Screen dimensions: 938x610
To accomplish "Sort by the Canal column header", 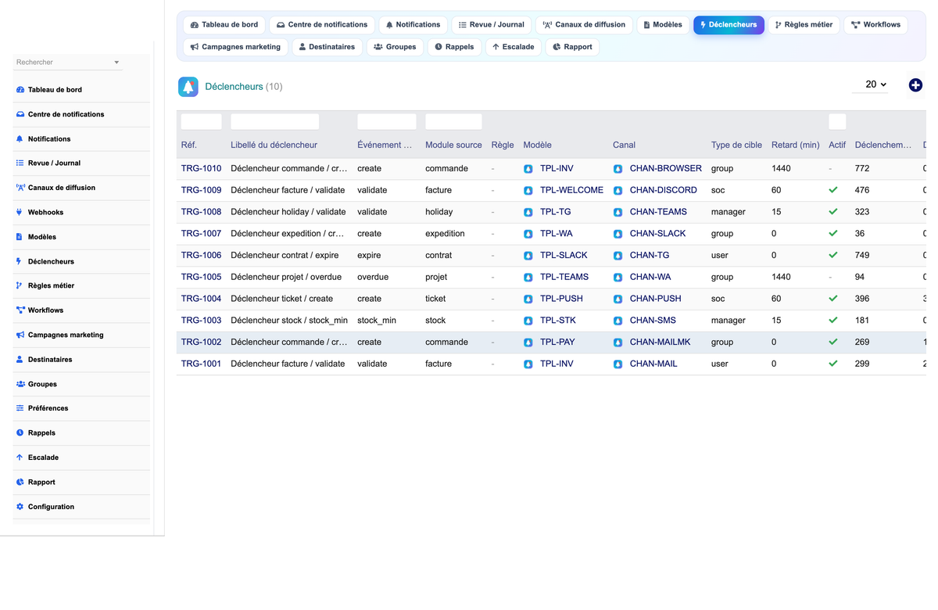I will click(624, 145).
